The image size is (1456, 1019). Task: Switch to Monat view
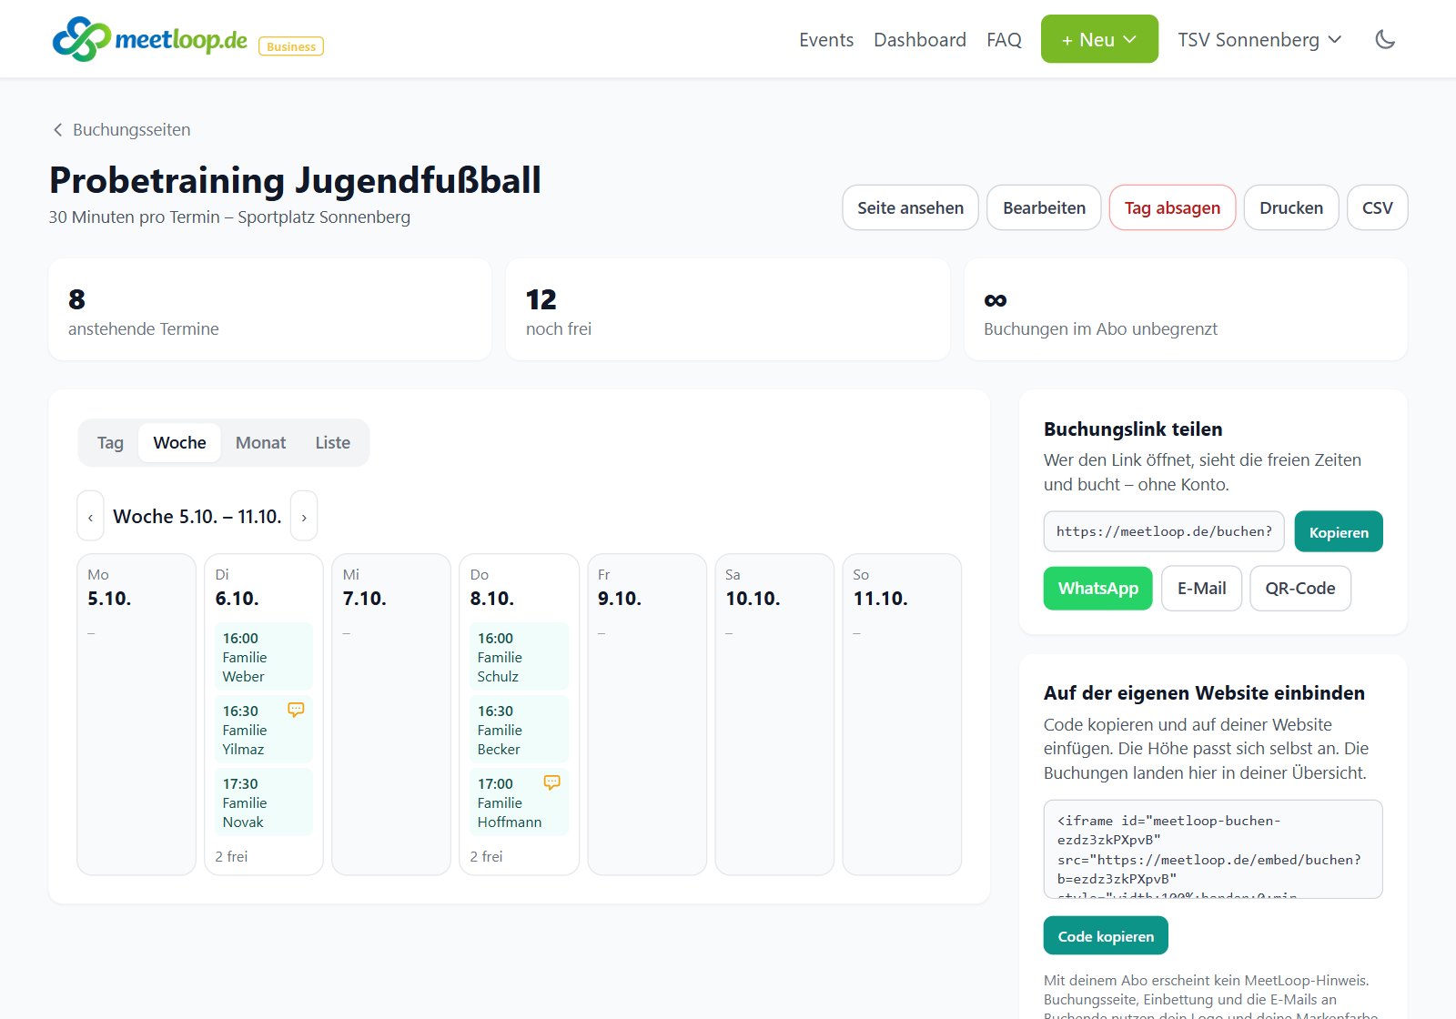tap(260, 443)
